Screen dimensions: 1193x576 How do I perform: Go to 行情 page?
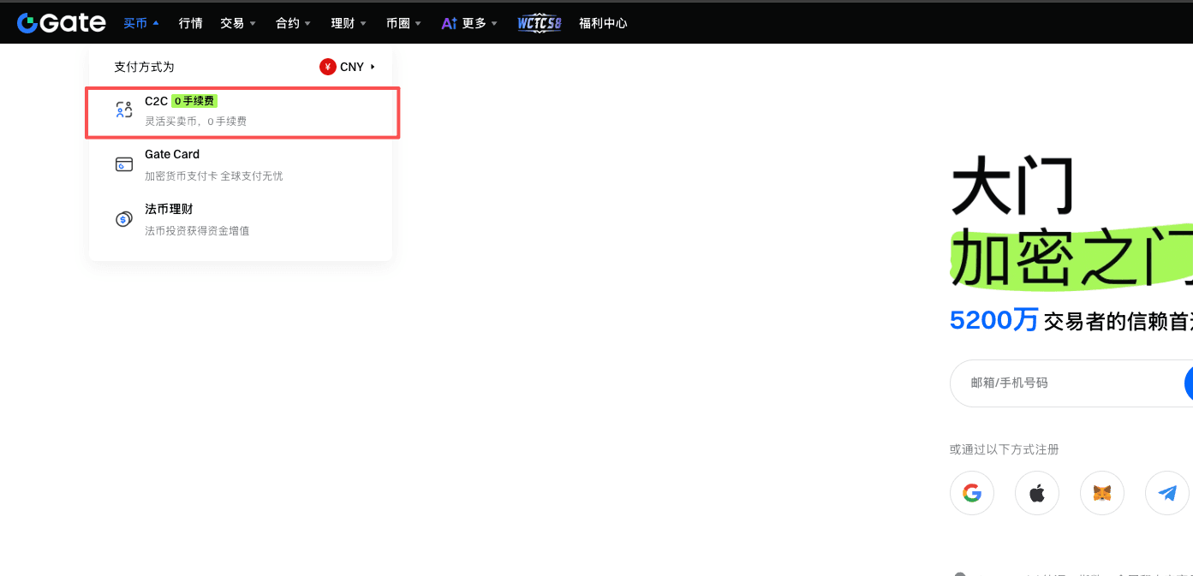pyautogui.click(x=191, y=23)
